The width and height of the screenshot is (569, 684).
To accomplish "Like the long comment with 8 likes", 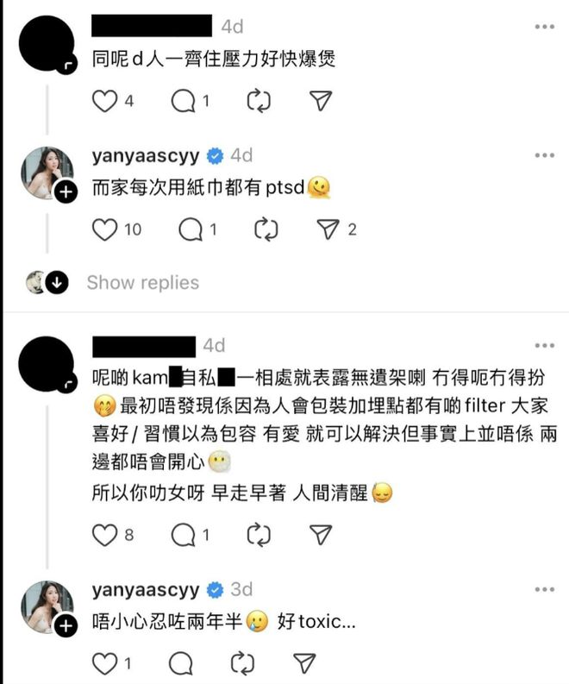I will 104,535.
